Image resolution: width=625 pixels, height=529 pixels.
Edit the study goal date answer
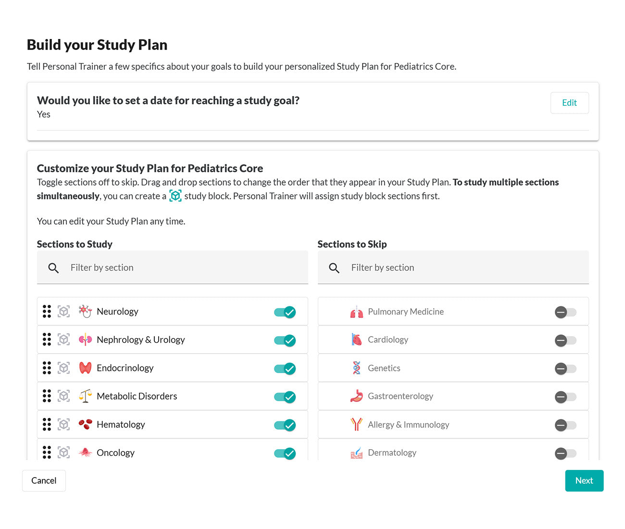click(x=569, y=103)
